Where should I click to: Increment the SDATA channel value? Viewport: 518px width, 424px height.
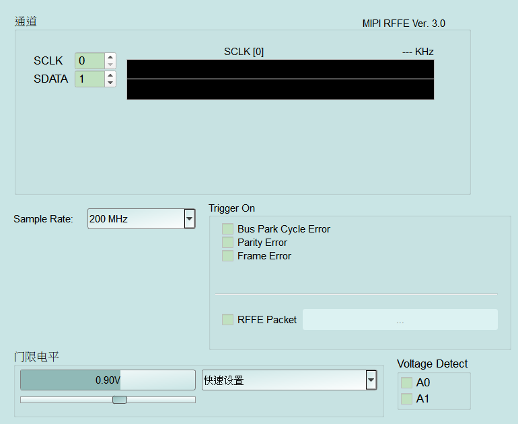(x=110, y=75)
